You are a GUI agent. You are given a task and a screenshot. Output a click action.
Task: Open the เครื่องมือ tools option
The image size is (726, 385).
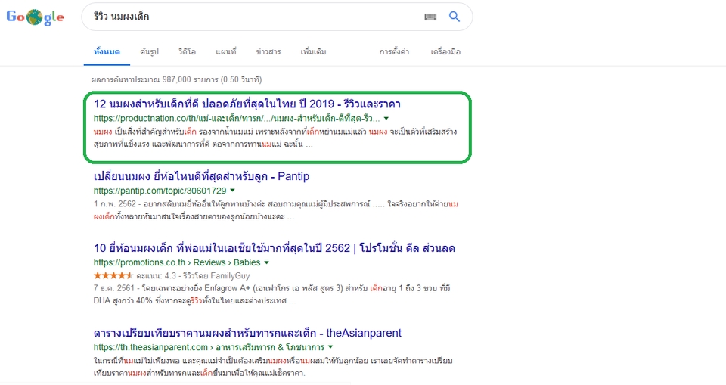(445, 52)
